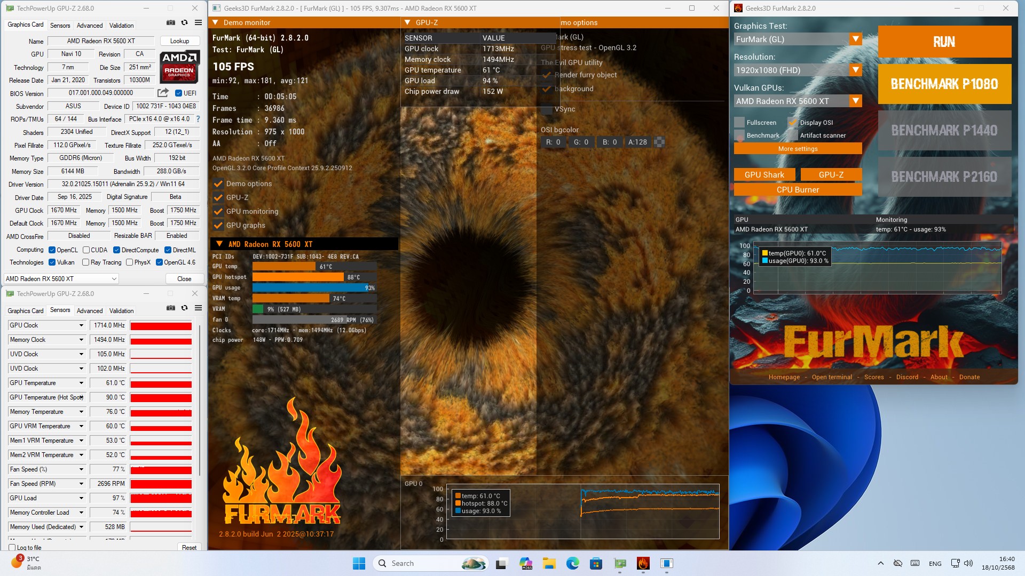
Task: Click the Bus Interface question mark icon
Action: pos(198,119)
